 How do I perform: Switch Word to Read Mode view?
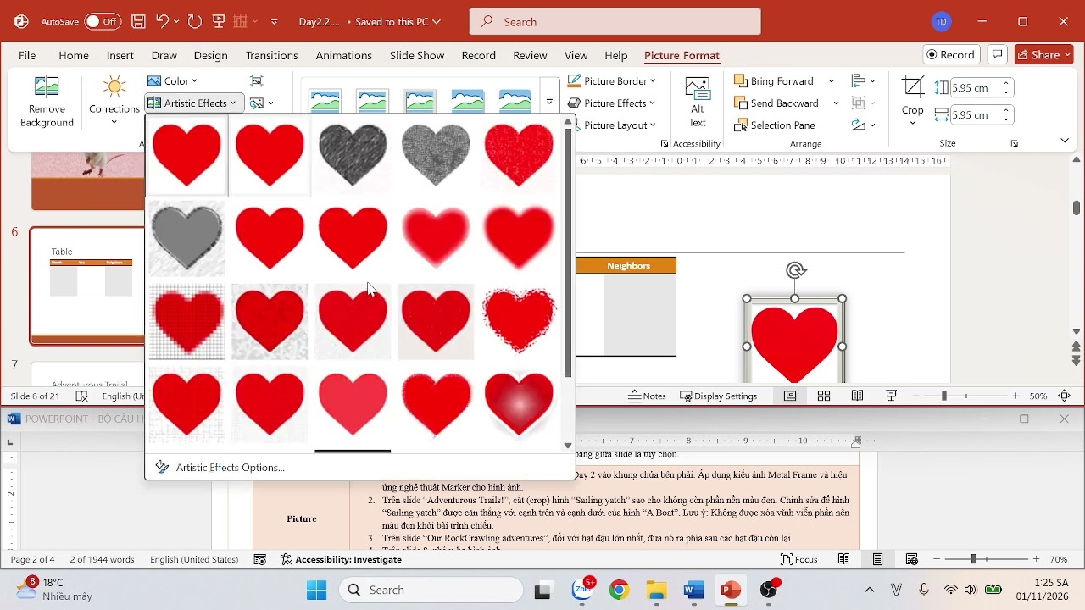coord(844,559)
